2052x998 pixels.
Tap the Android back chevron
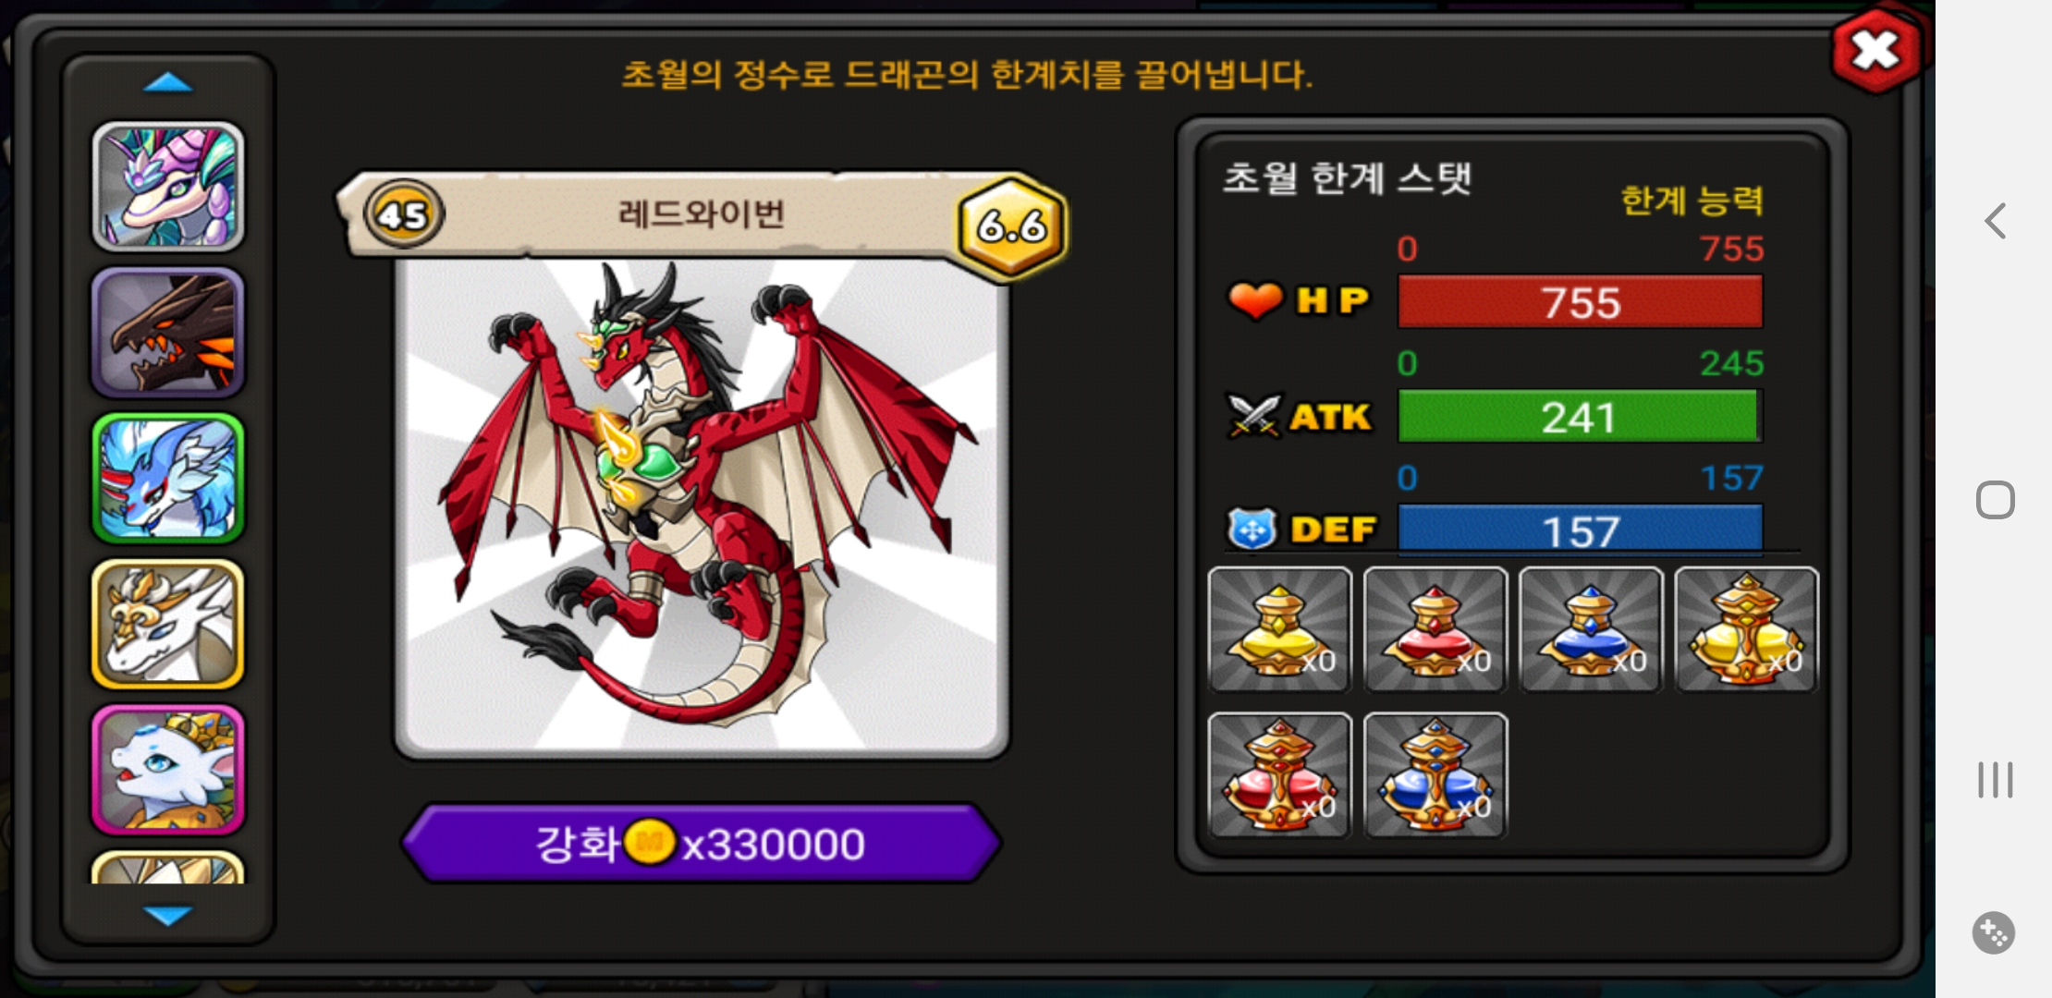tap(1996, 221)
